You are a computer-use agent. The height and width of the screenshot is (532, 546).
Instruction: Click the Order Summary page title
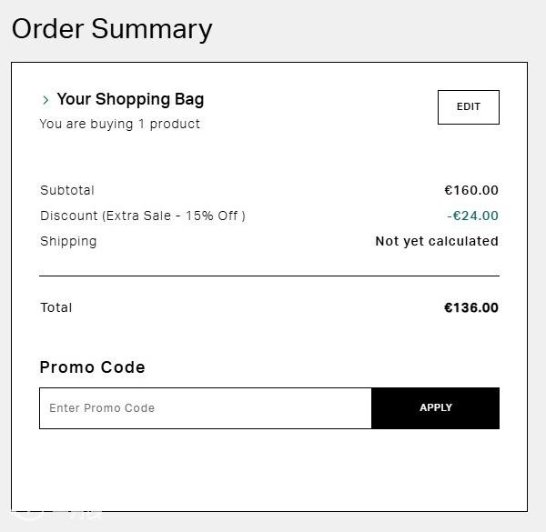coord(112,30)
